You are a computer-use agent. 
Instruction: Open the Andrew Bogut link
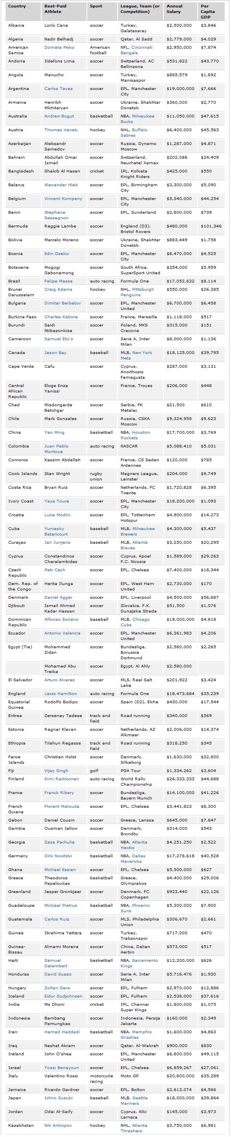[x=59, y=116]
